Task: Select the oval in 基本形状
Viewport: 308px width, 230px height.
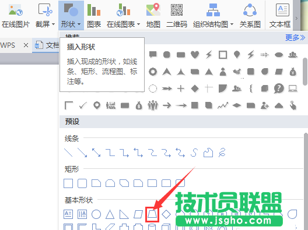Action: [96, 214]
